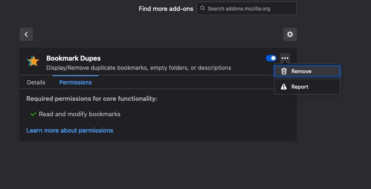Go back using the left chevron button
The image size is (371, 189).
click(26, 34)
